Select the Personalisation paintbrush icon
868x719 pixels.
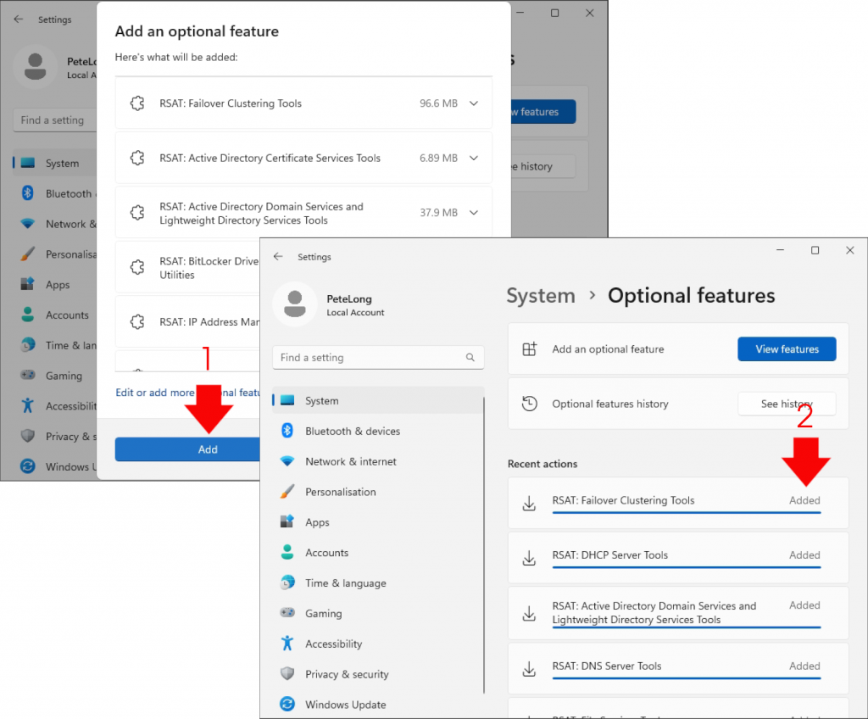287,492
